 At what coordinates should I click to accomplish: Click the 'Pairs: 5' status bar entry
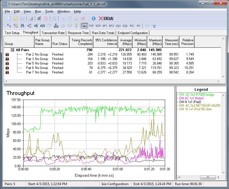tap(10, 184)
